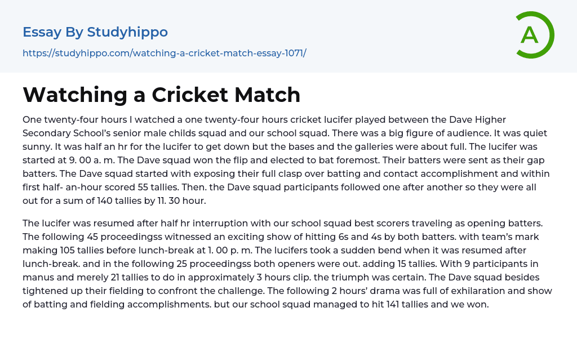Screen dimensions: 577x343
Task: Click the word "Match" in the title
Action: (270, 95)
